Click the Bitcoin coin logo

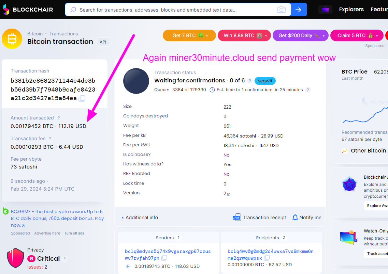pos(12,39)
